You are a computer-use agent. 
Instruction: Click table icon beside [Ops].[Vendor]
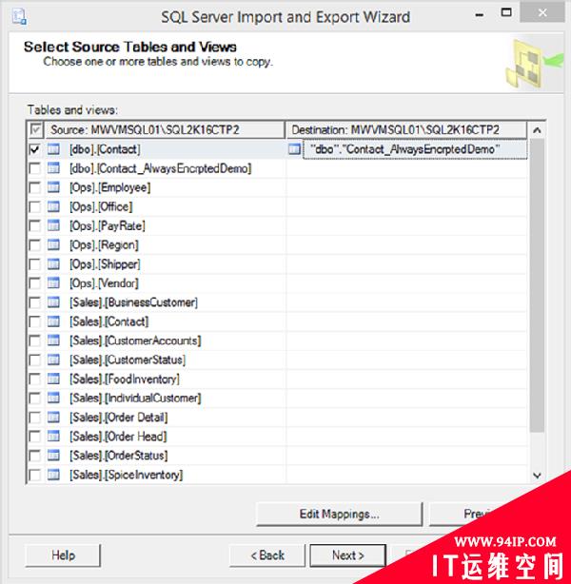pos(53,283)
